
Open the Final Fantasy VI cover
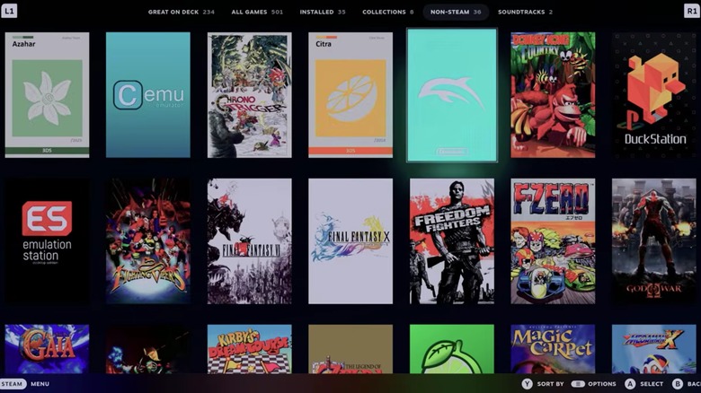(250, 241)
